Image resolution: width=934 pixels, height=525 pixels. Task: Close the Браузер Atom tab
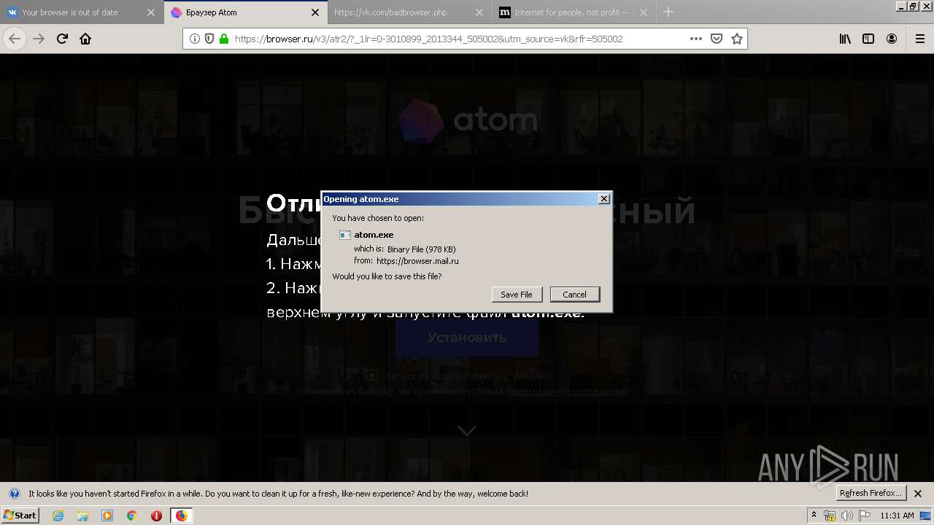[315, 12]
